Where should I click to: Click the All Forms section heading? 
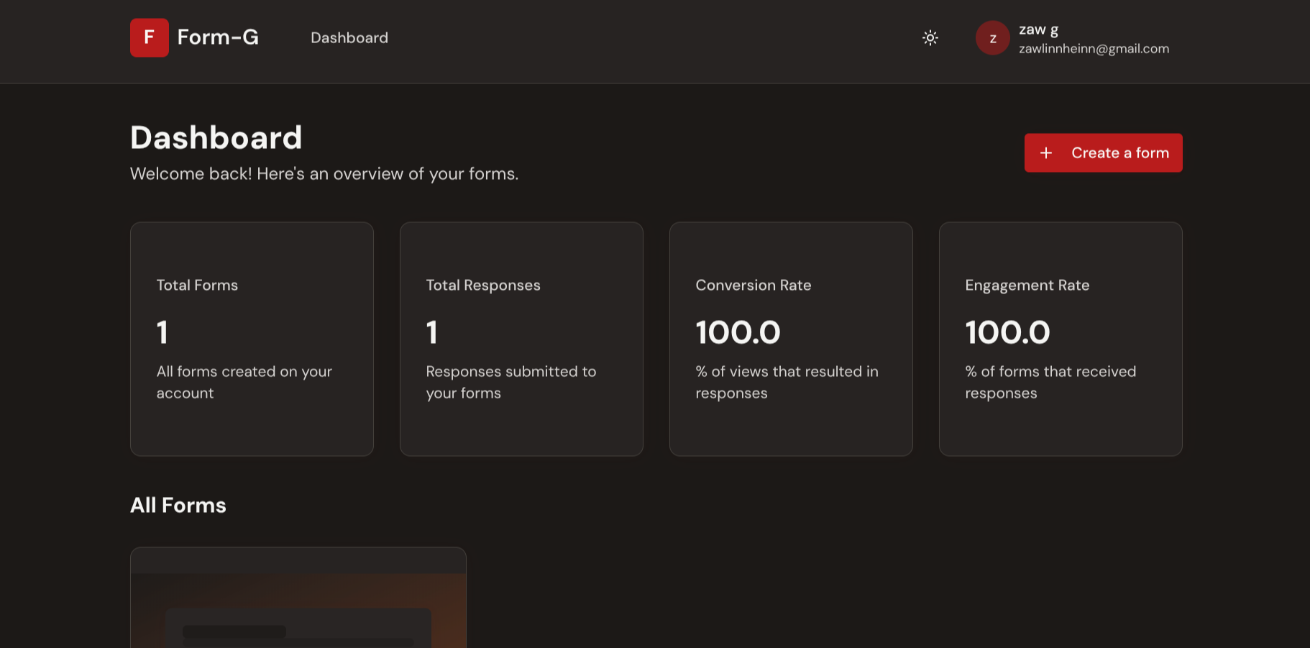pos(178,506)
